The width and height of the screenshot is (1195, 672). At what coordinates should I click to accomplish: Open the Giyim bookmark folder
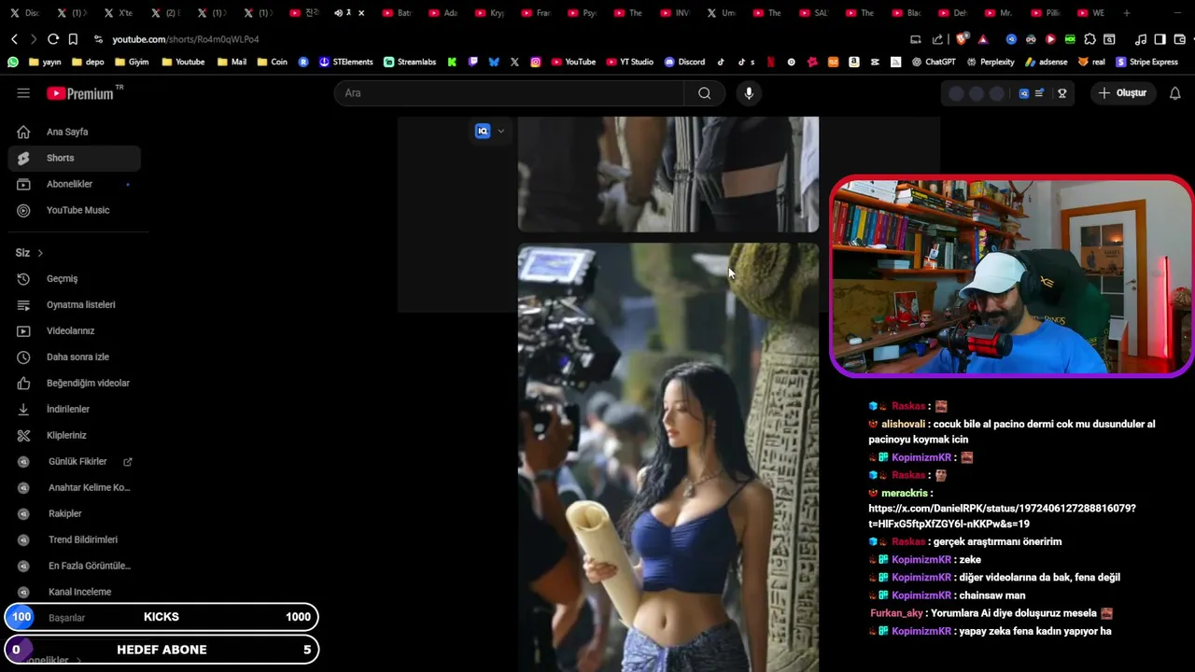click(x=132, y=63)
